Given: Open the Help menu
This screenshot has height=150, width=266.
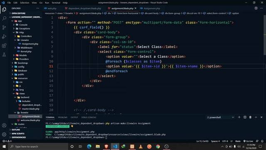Looking at the screenshot, I should pos(65,3).
